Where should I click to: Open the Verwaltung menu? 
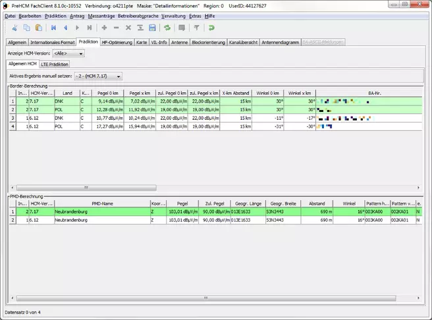(173, 16)
